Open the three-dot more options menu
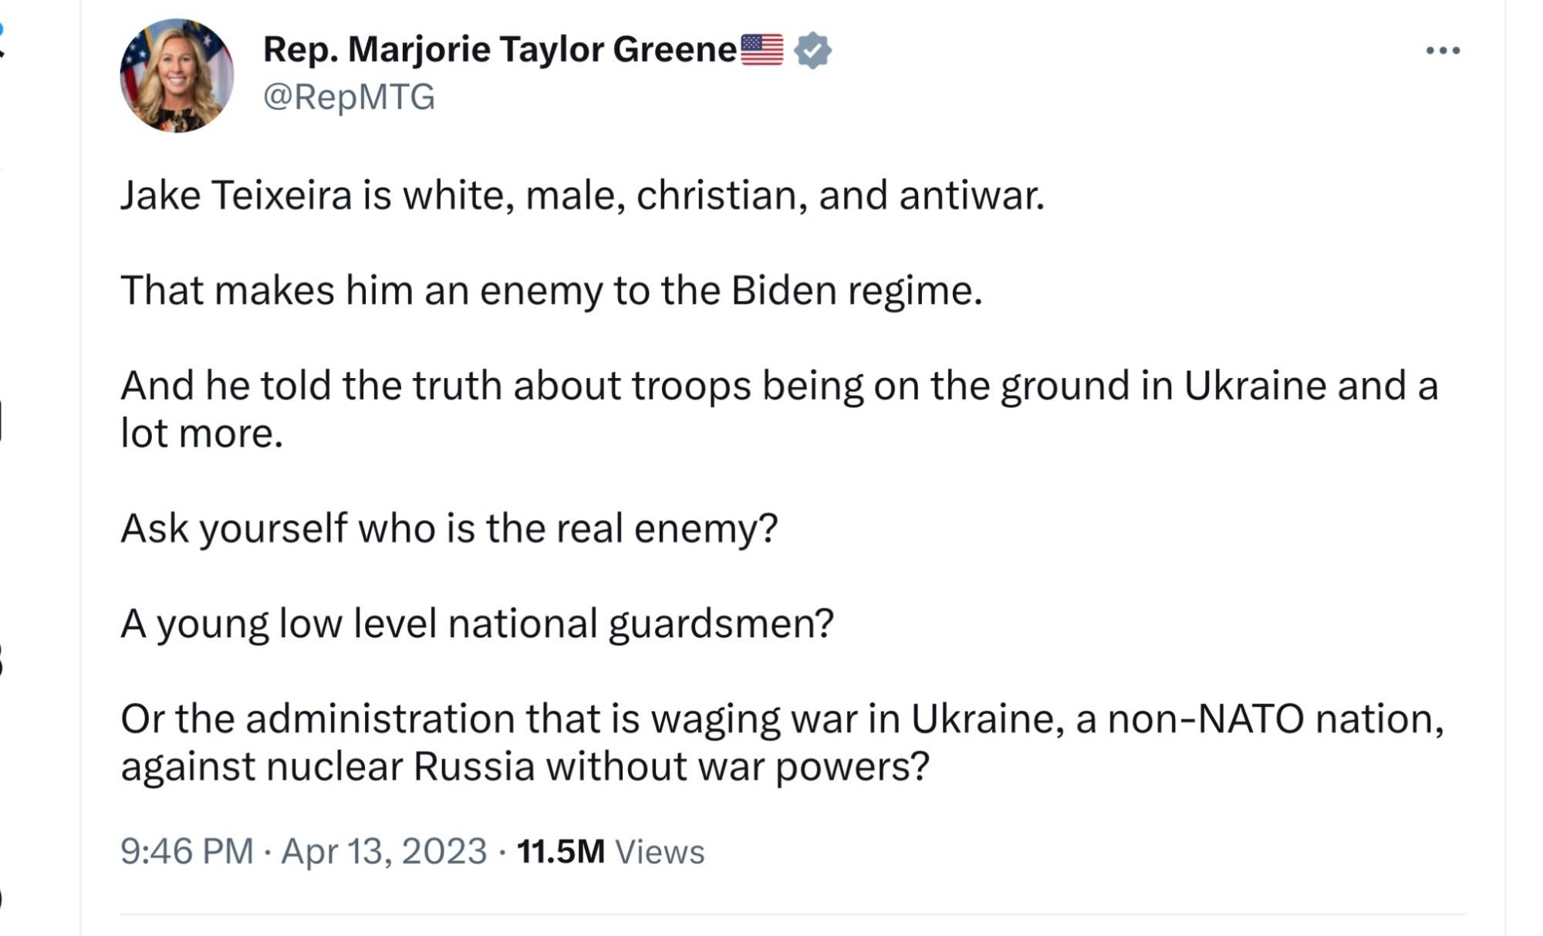The width and height of the screenshot is (1543, 936). tap(1443, 51)
